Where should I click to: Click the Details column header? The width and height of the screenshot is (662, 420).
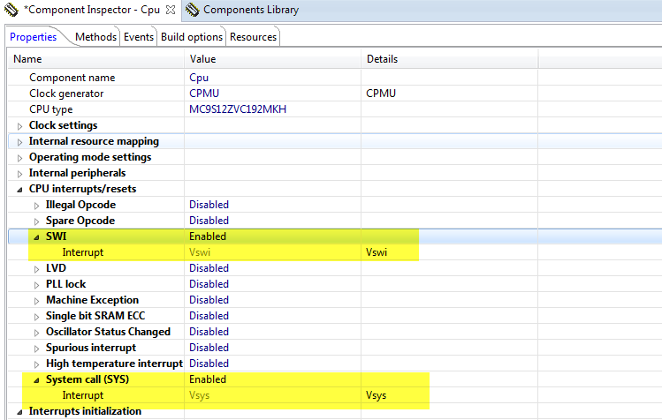[x=450, y=59]
